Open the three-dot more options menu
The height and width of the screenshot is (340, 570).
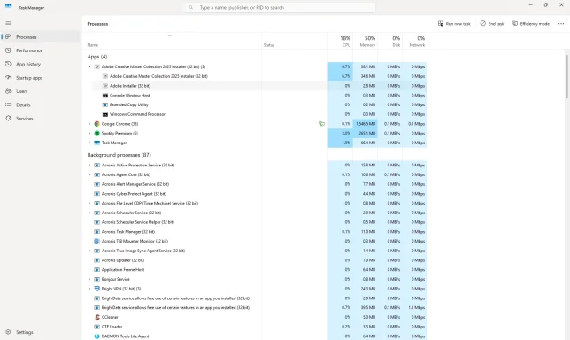(x=561, y=24)
